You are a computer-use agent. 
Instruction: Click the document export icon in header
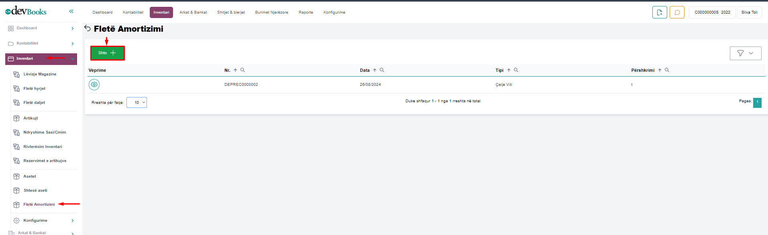click(660, 12)
